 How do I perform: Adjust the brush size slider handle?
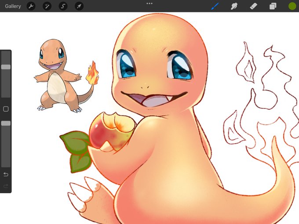pos(6,67)
